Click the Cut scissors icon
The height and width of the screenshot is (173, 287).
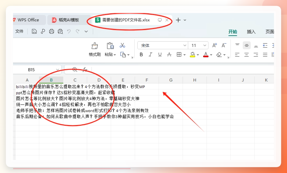coord(122,45)
